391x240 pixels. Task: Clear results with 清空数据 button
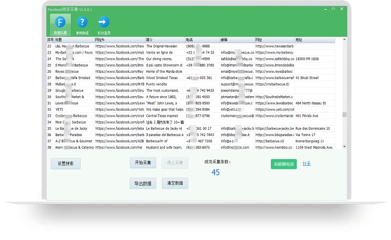pos(175,183)
